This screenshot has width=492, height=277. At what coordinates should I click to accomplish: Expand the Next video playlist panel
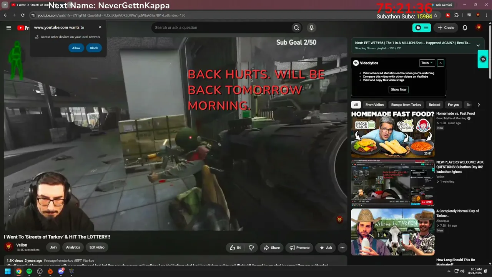tap(478, 45)
